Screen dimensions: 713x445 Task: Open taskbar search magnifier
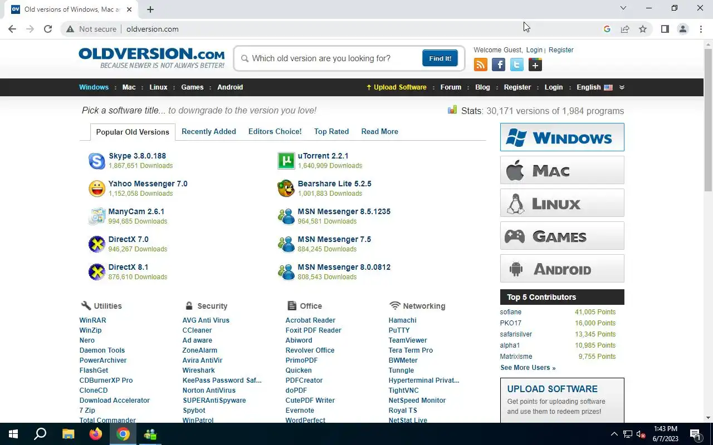[40, 434]
